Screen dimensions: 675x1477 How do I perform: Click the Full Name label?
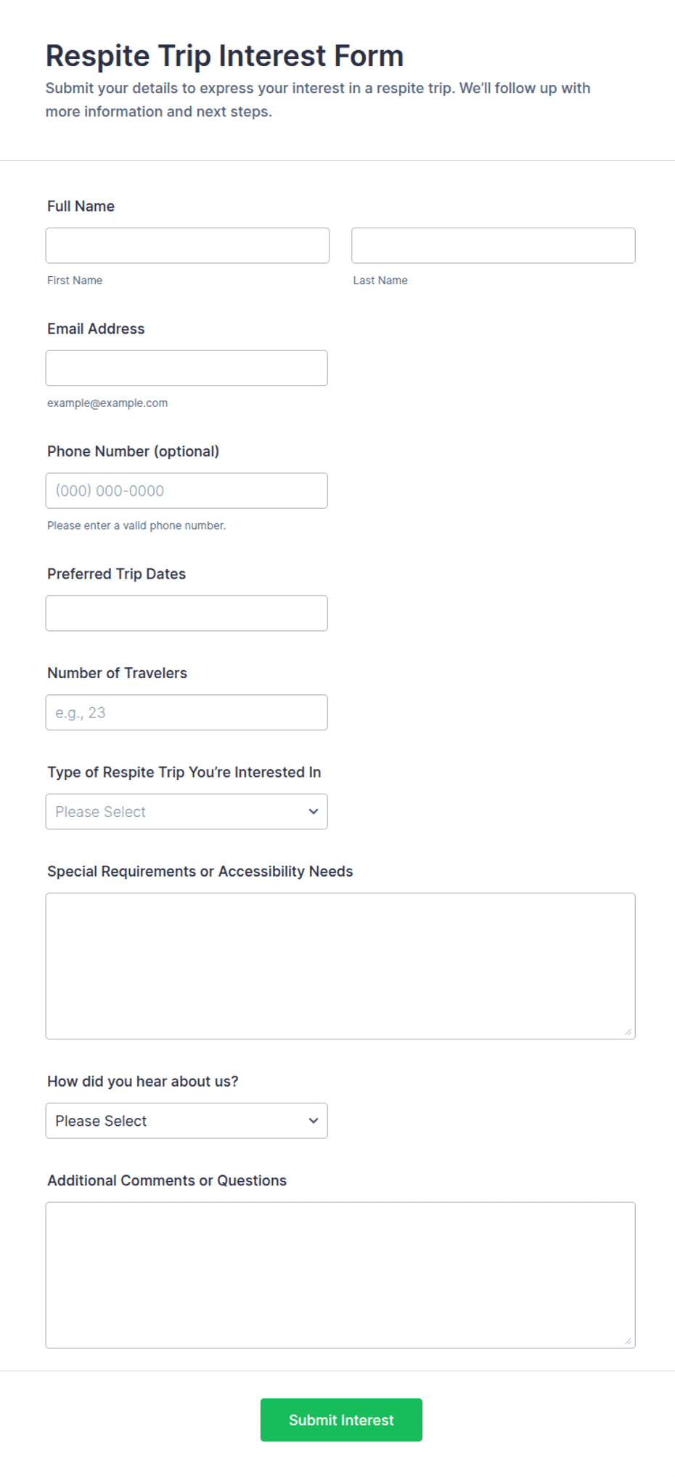coord(81,206)
